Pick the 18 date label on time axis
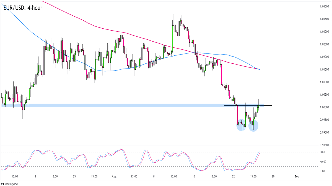 point(35,176)
